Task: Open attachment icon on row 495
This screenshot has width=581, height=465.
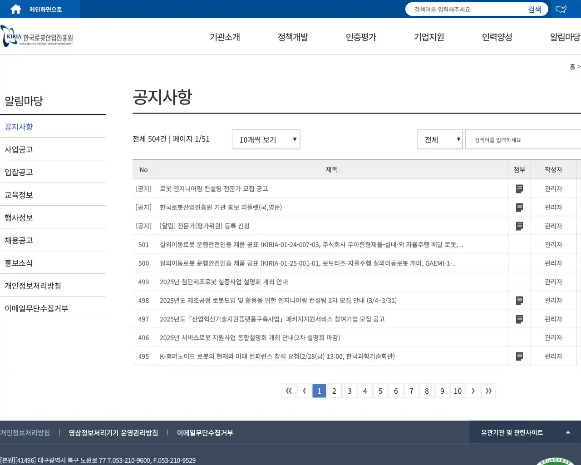Action: click(x=519, y=356)
